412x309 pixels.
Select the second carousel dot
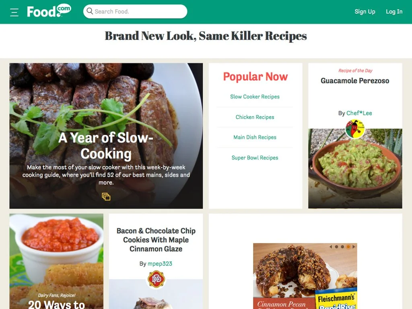click(342, 247)
